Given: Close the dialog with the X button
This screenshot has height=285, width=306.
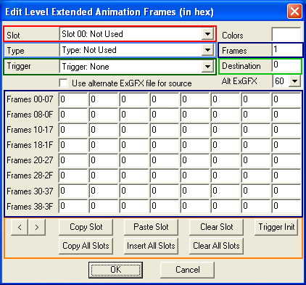Looking at the screenshot, I should pos(294,12).
